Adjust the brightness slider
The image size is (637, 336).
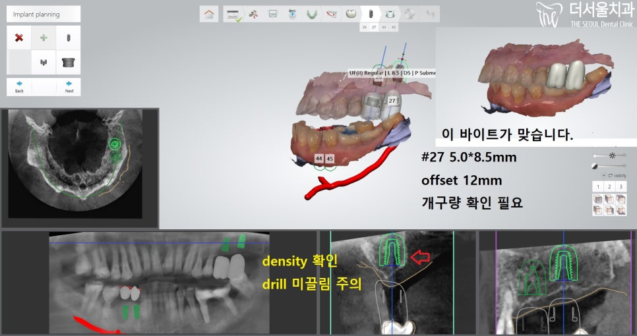click(611, 155)
